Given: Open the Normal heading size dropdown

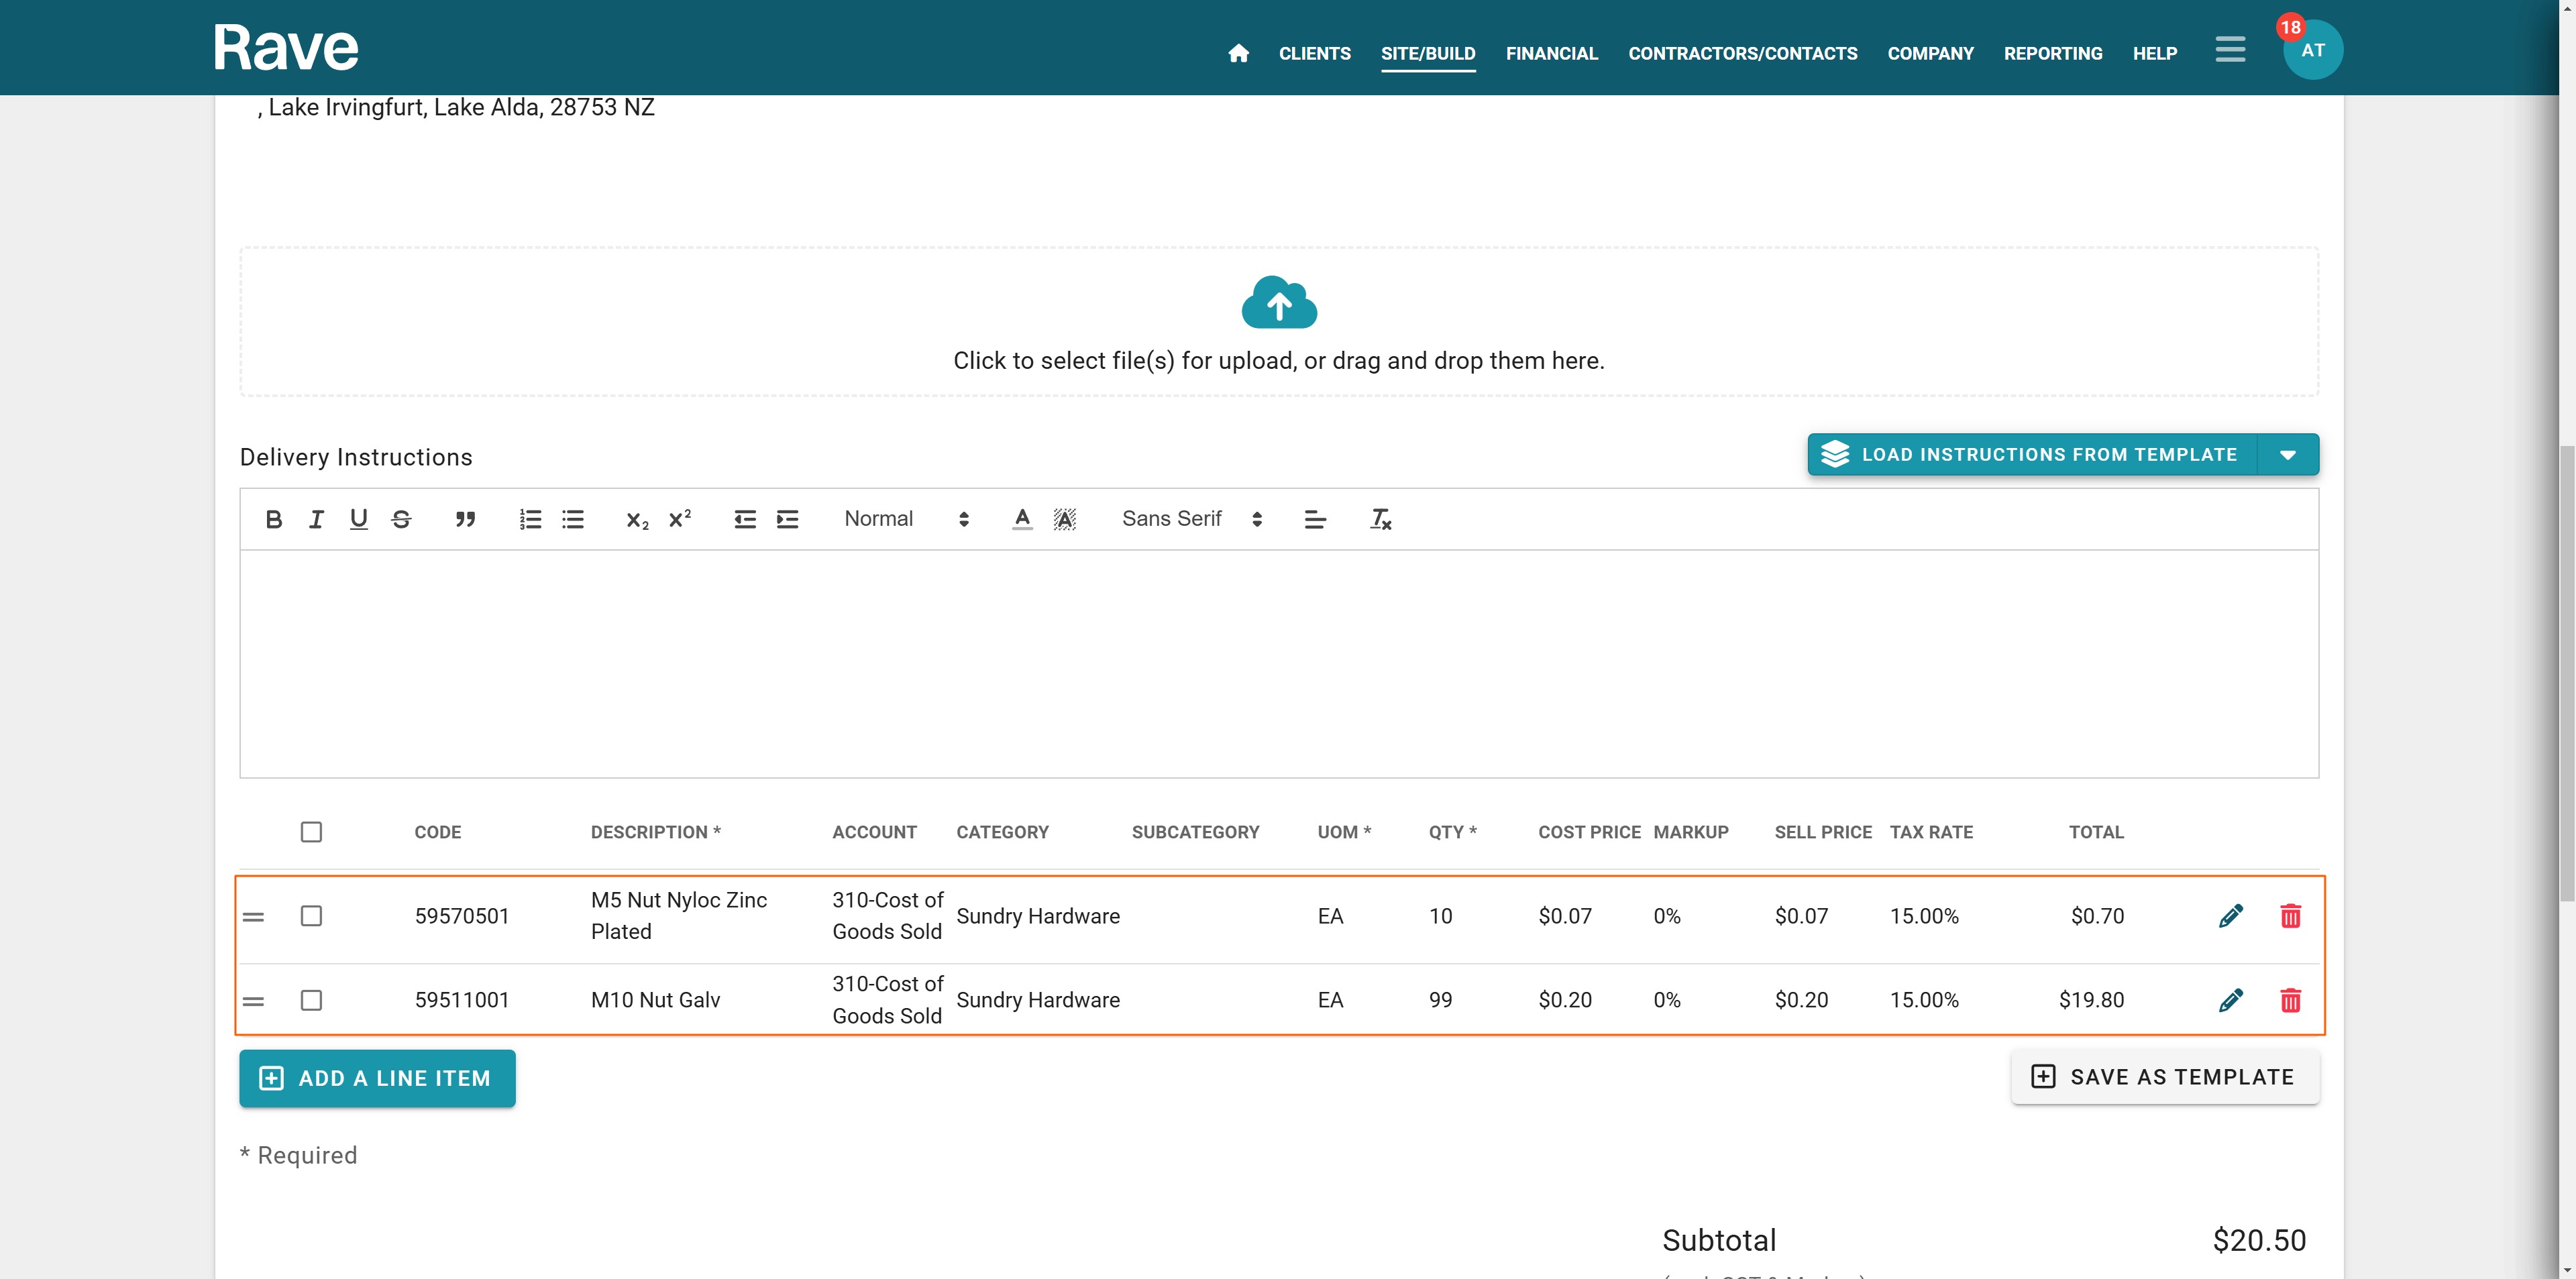Looking at the screenshot, I should pos(906,519).
